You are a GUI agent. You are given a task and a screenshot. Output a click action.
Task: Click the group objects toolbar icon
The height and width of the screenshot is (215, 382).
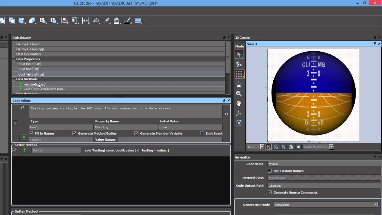coord(2,21)
